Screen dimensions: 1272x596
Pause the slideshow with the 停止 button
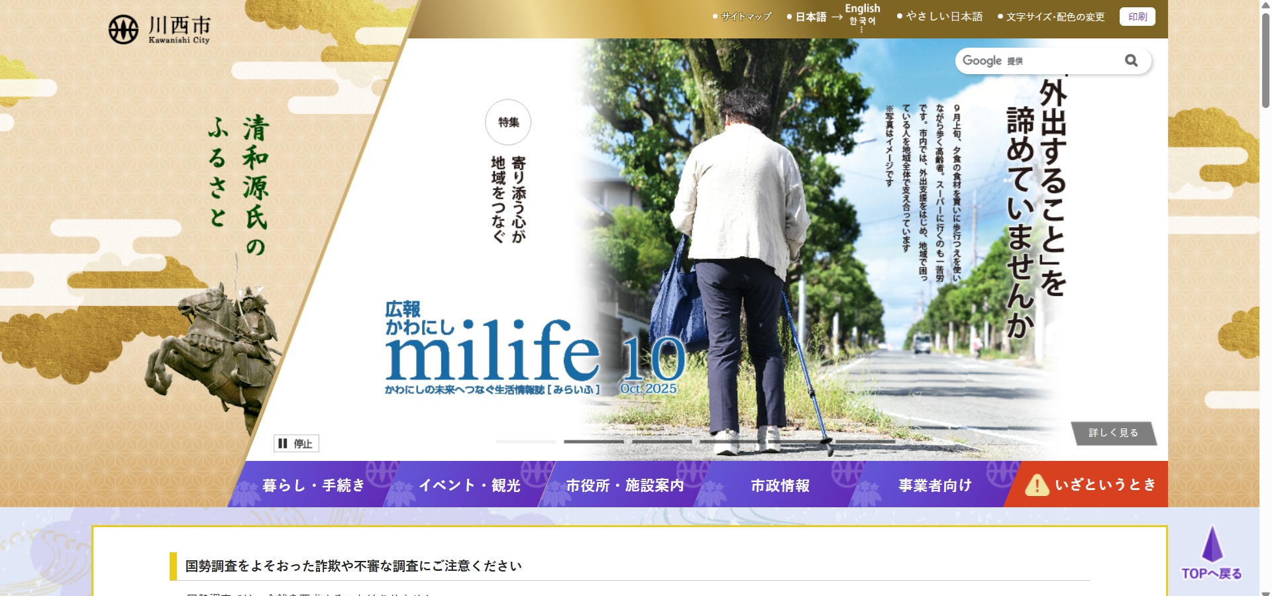coord(296,443)
